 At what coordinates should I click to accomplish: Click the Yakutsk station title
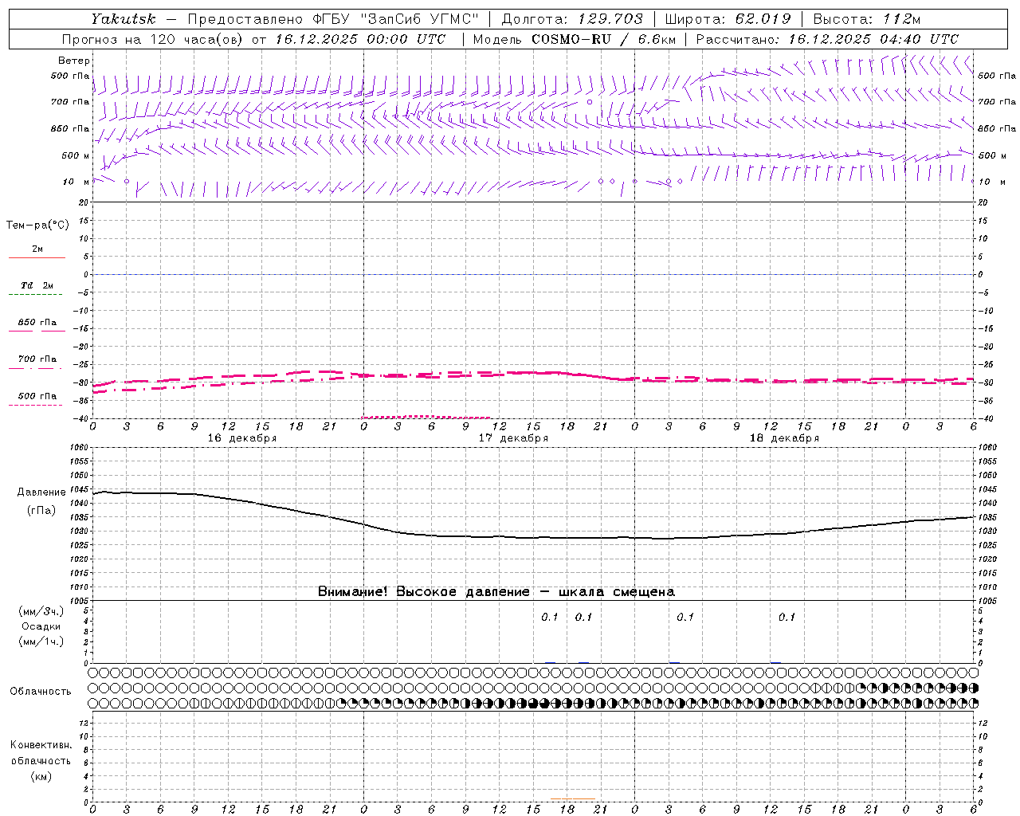click(123, 19)
